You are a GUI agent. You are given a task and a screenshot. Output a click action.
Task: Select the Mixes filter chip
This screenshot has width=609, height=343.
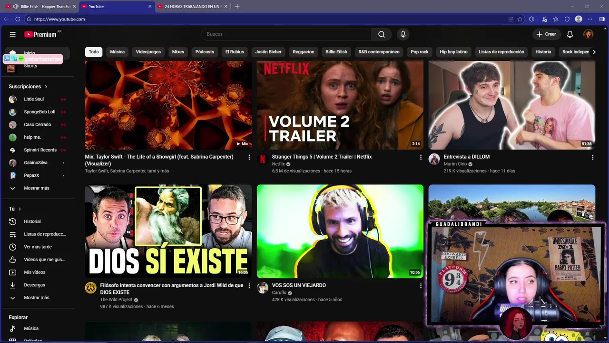[178, 52]
